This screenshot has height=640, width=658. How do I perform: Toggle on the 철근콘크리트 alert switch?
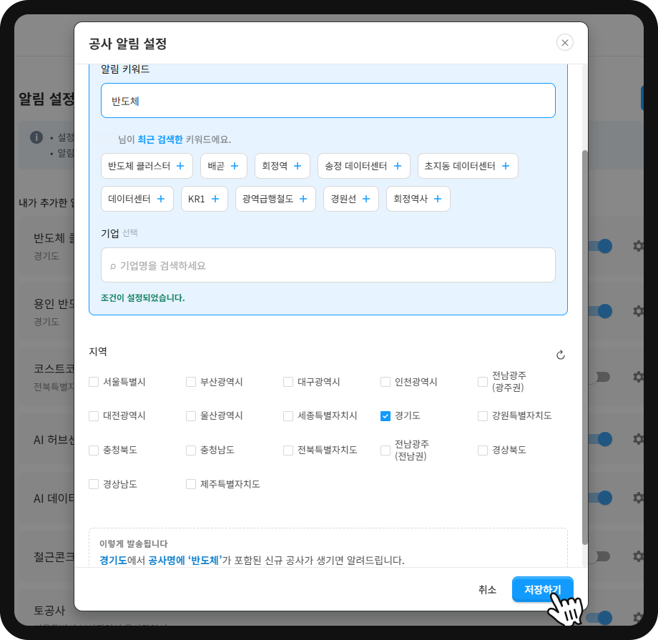point(599,556)
